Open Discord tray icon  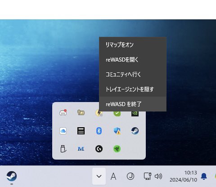click(x=63, y=113)
